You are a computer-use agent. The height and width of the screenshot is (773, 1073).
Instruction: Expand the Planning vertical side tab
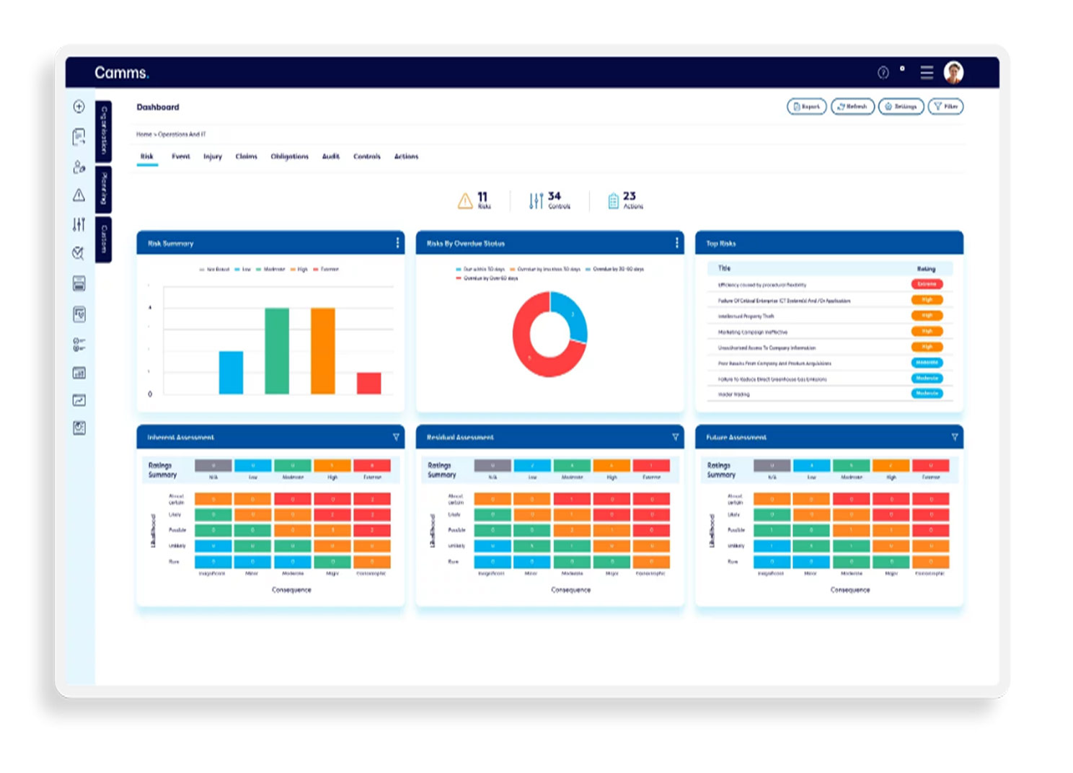103,188
